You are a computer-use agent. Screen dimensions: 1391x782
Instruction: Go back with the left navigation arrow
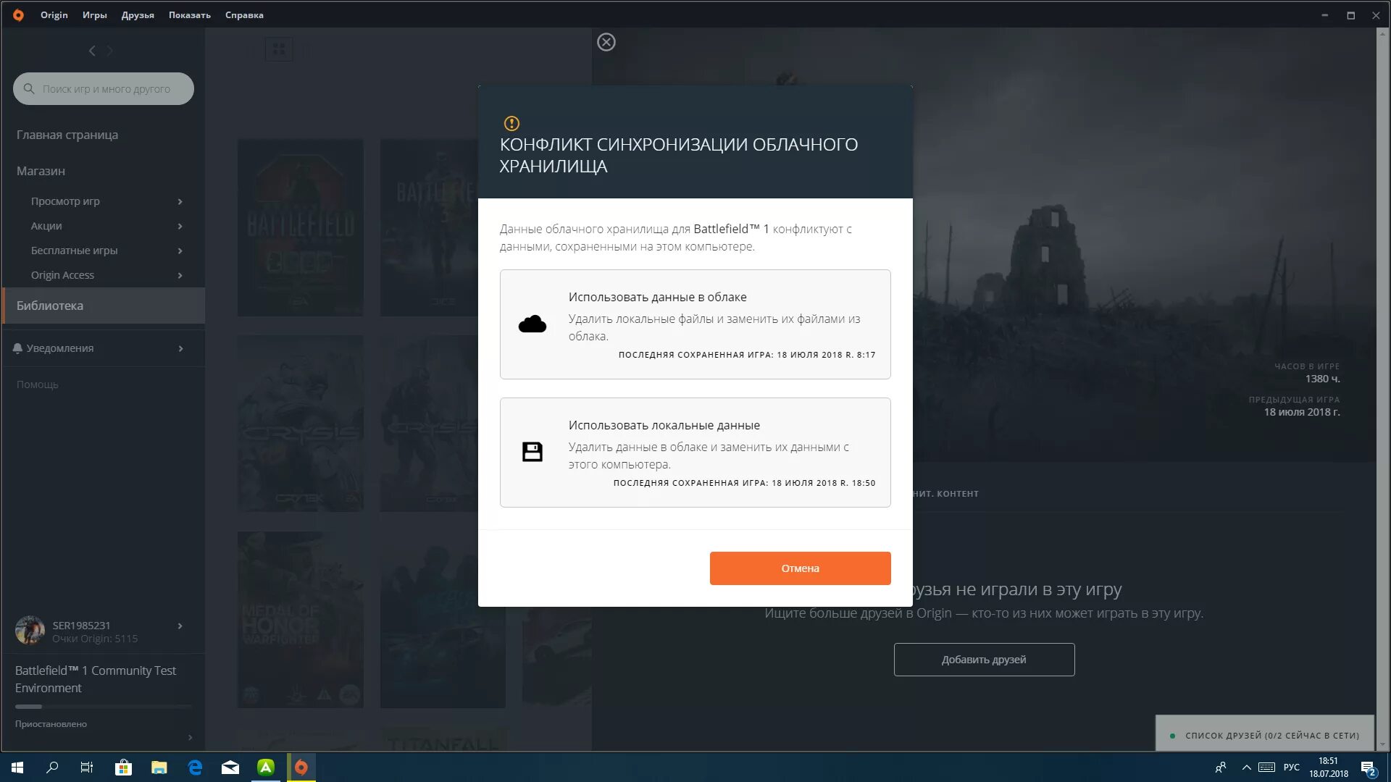[92, 50]
